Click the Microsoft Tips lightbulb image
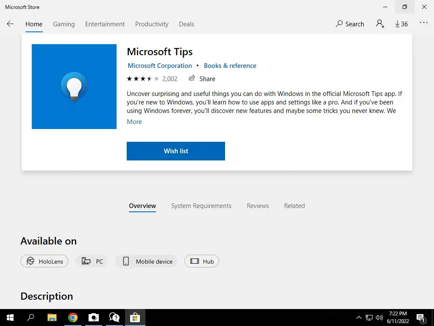Image resolution: width=434 pixels, height=326 pixels. [74, 87]
